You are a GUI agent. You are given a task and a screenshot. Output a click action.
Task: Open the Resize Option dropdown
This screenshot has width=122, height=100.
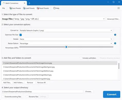[66, 43]
